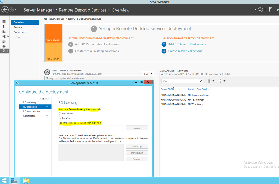
Task: Open the rds collection
Action: click(x=18, y=37)
